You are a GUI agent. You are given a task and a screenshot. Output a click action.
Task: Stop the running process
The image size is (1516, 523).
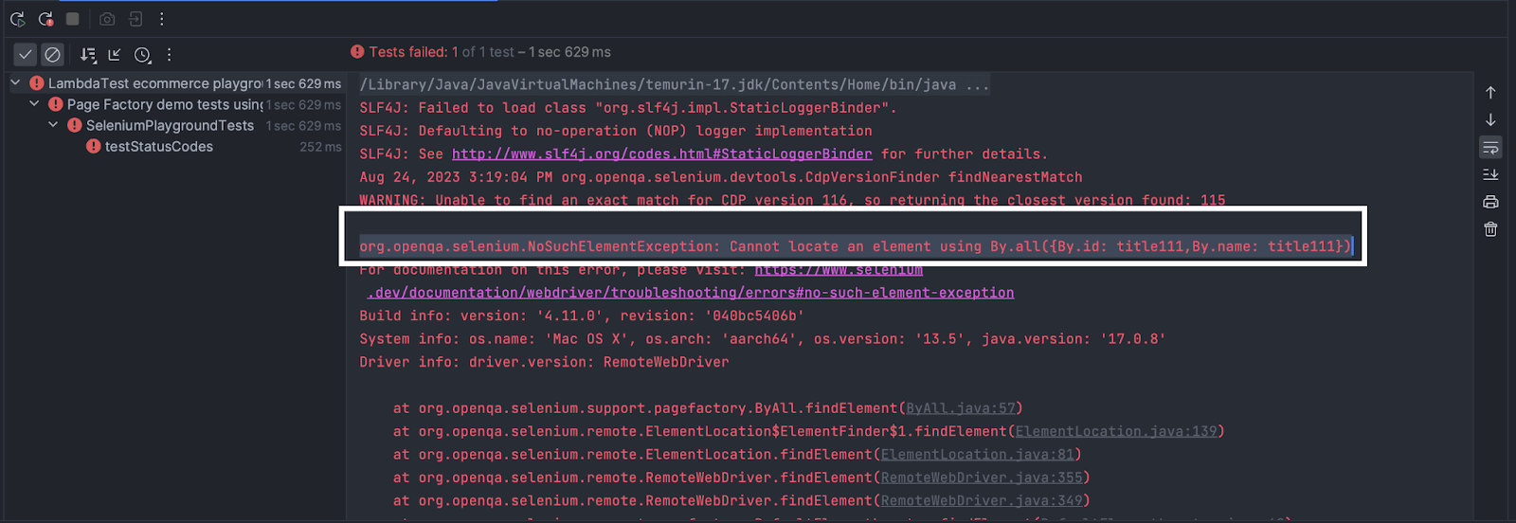point(73,19)
